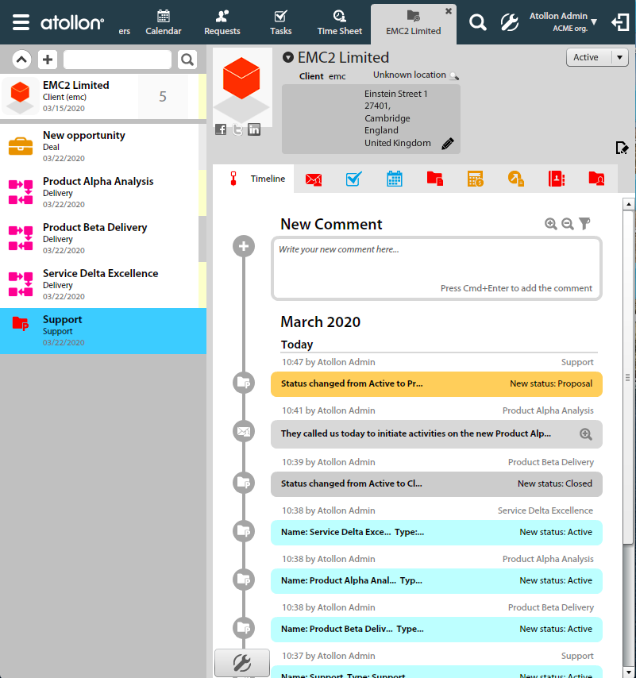Open the messages tab with envelope icon

tap(314, 179)
